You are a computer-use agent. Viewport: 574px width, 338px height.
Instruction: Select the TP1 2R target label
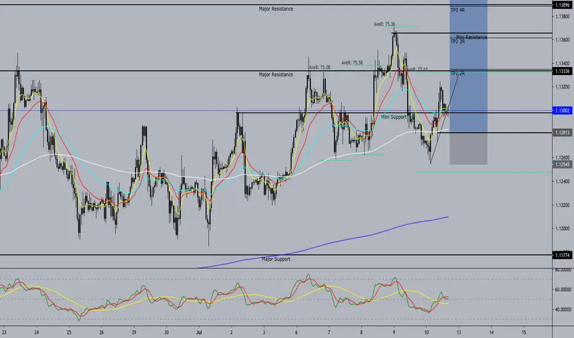tap(458, 74)
